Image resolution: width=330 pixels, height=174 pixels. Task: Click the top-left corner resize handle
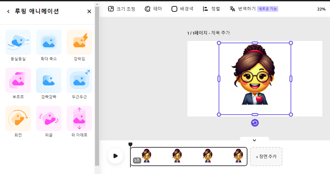pos(219,43)
